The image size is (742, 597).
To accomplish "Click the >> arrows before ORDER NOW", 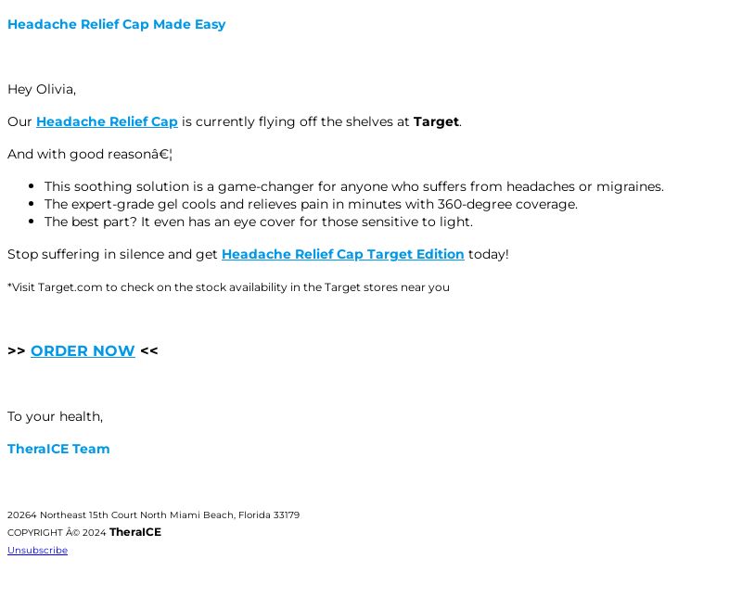I will click(x=17, y=350).
